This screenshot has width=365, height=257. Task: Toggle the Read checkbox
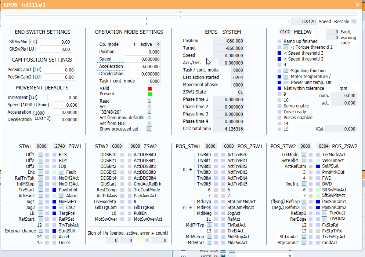[x=149, y=101]
